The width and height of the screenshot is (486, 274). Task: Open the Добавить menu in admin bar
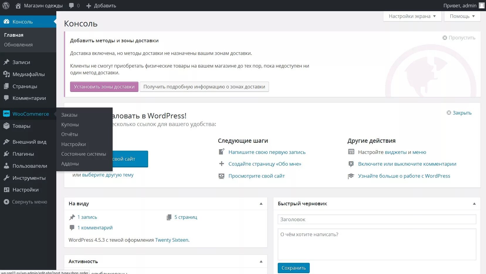pos(101,6)
